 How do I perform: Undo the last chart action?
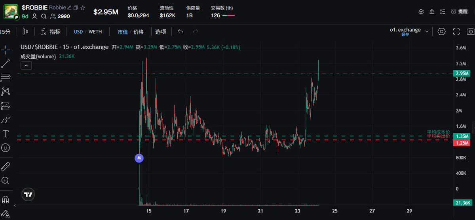point(181,32)
